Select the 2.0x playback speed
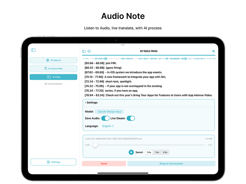 tap(165, 152)
